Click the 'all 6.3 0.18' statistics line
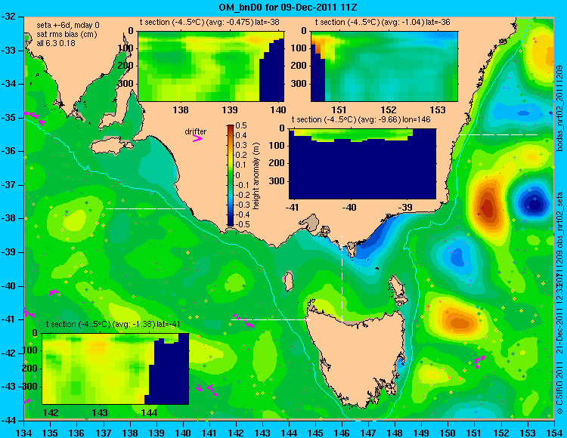The height and width of the screenshot is (438, 567). coord(56,43)
